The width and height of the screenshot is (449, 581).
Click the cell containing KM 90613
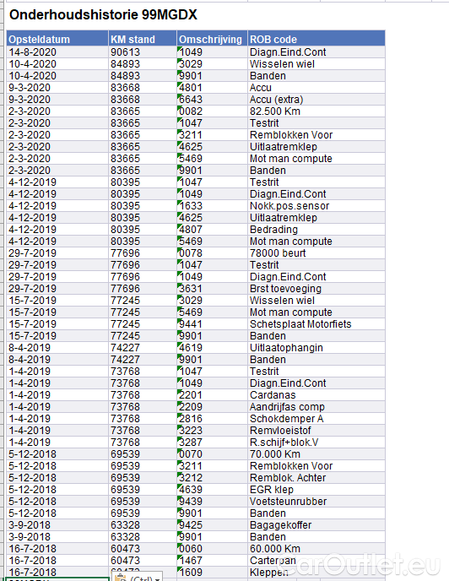pos(143,52)
